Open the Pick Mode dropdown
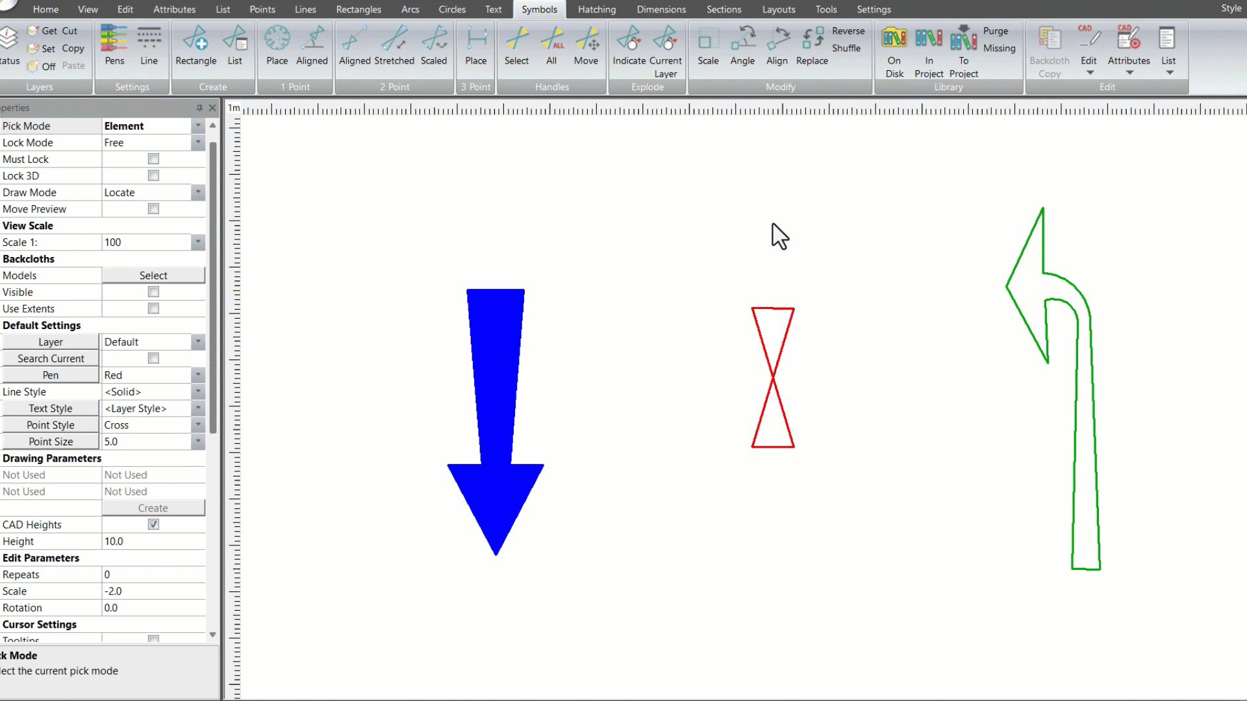The image size is (1247, 701). (x=198, y=126)
